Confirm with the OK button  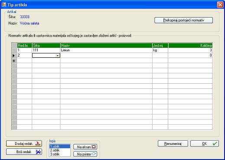pos(205,144)
